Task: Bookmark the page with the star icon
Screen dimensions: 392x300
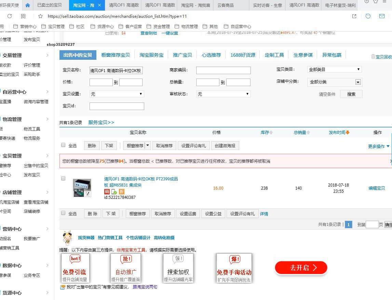Action: 40,16
